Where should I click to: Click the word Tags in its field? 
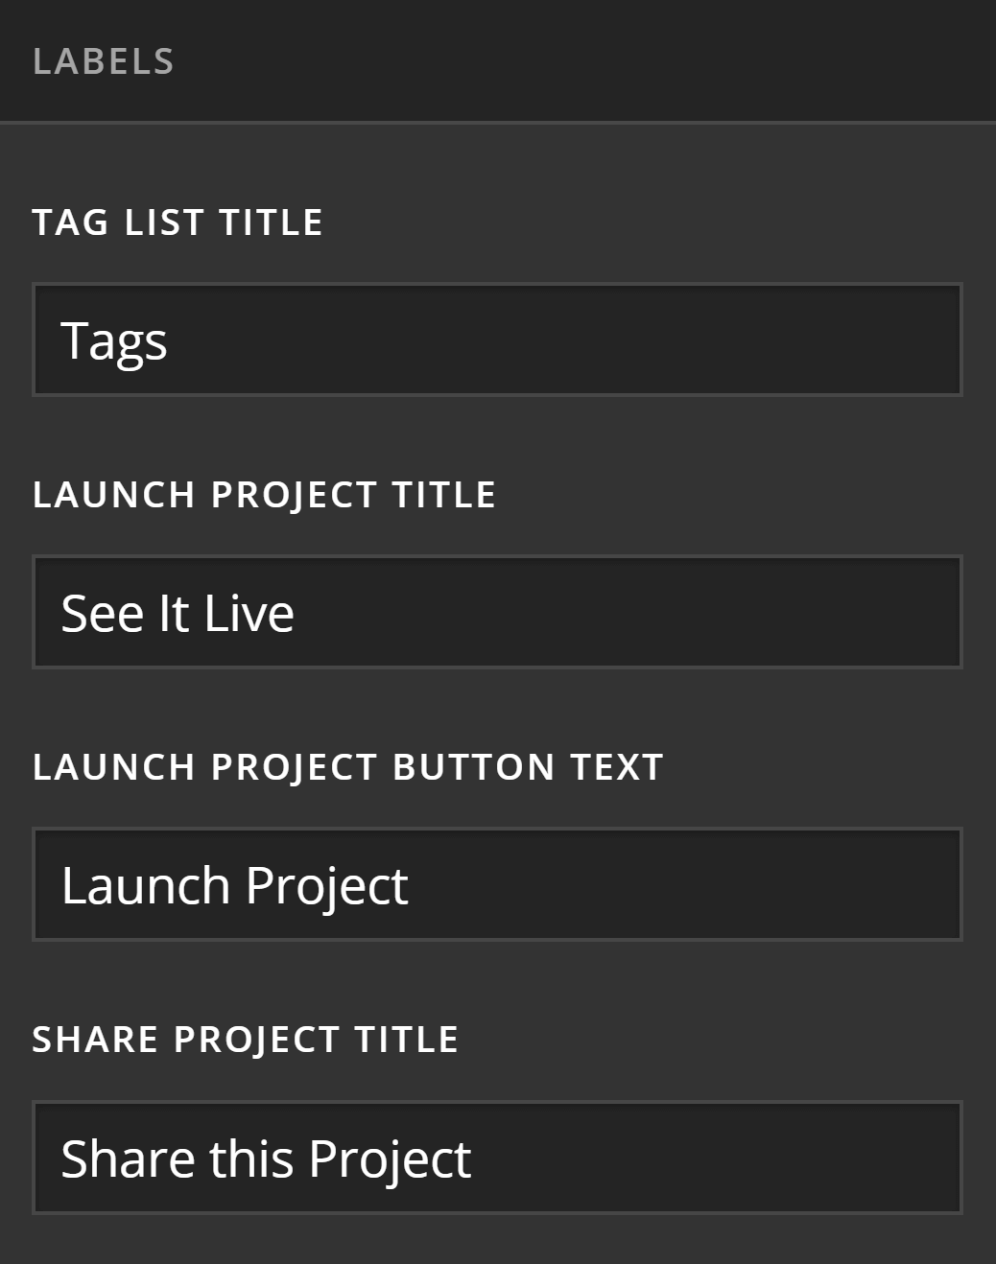[x=116, y=339]
